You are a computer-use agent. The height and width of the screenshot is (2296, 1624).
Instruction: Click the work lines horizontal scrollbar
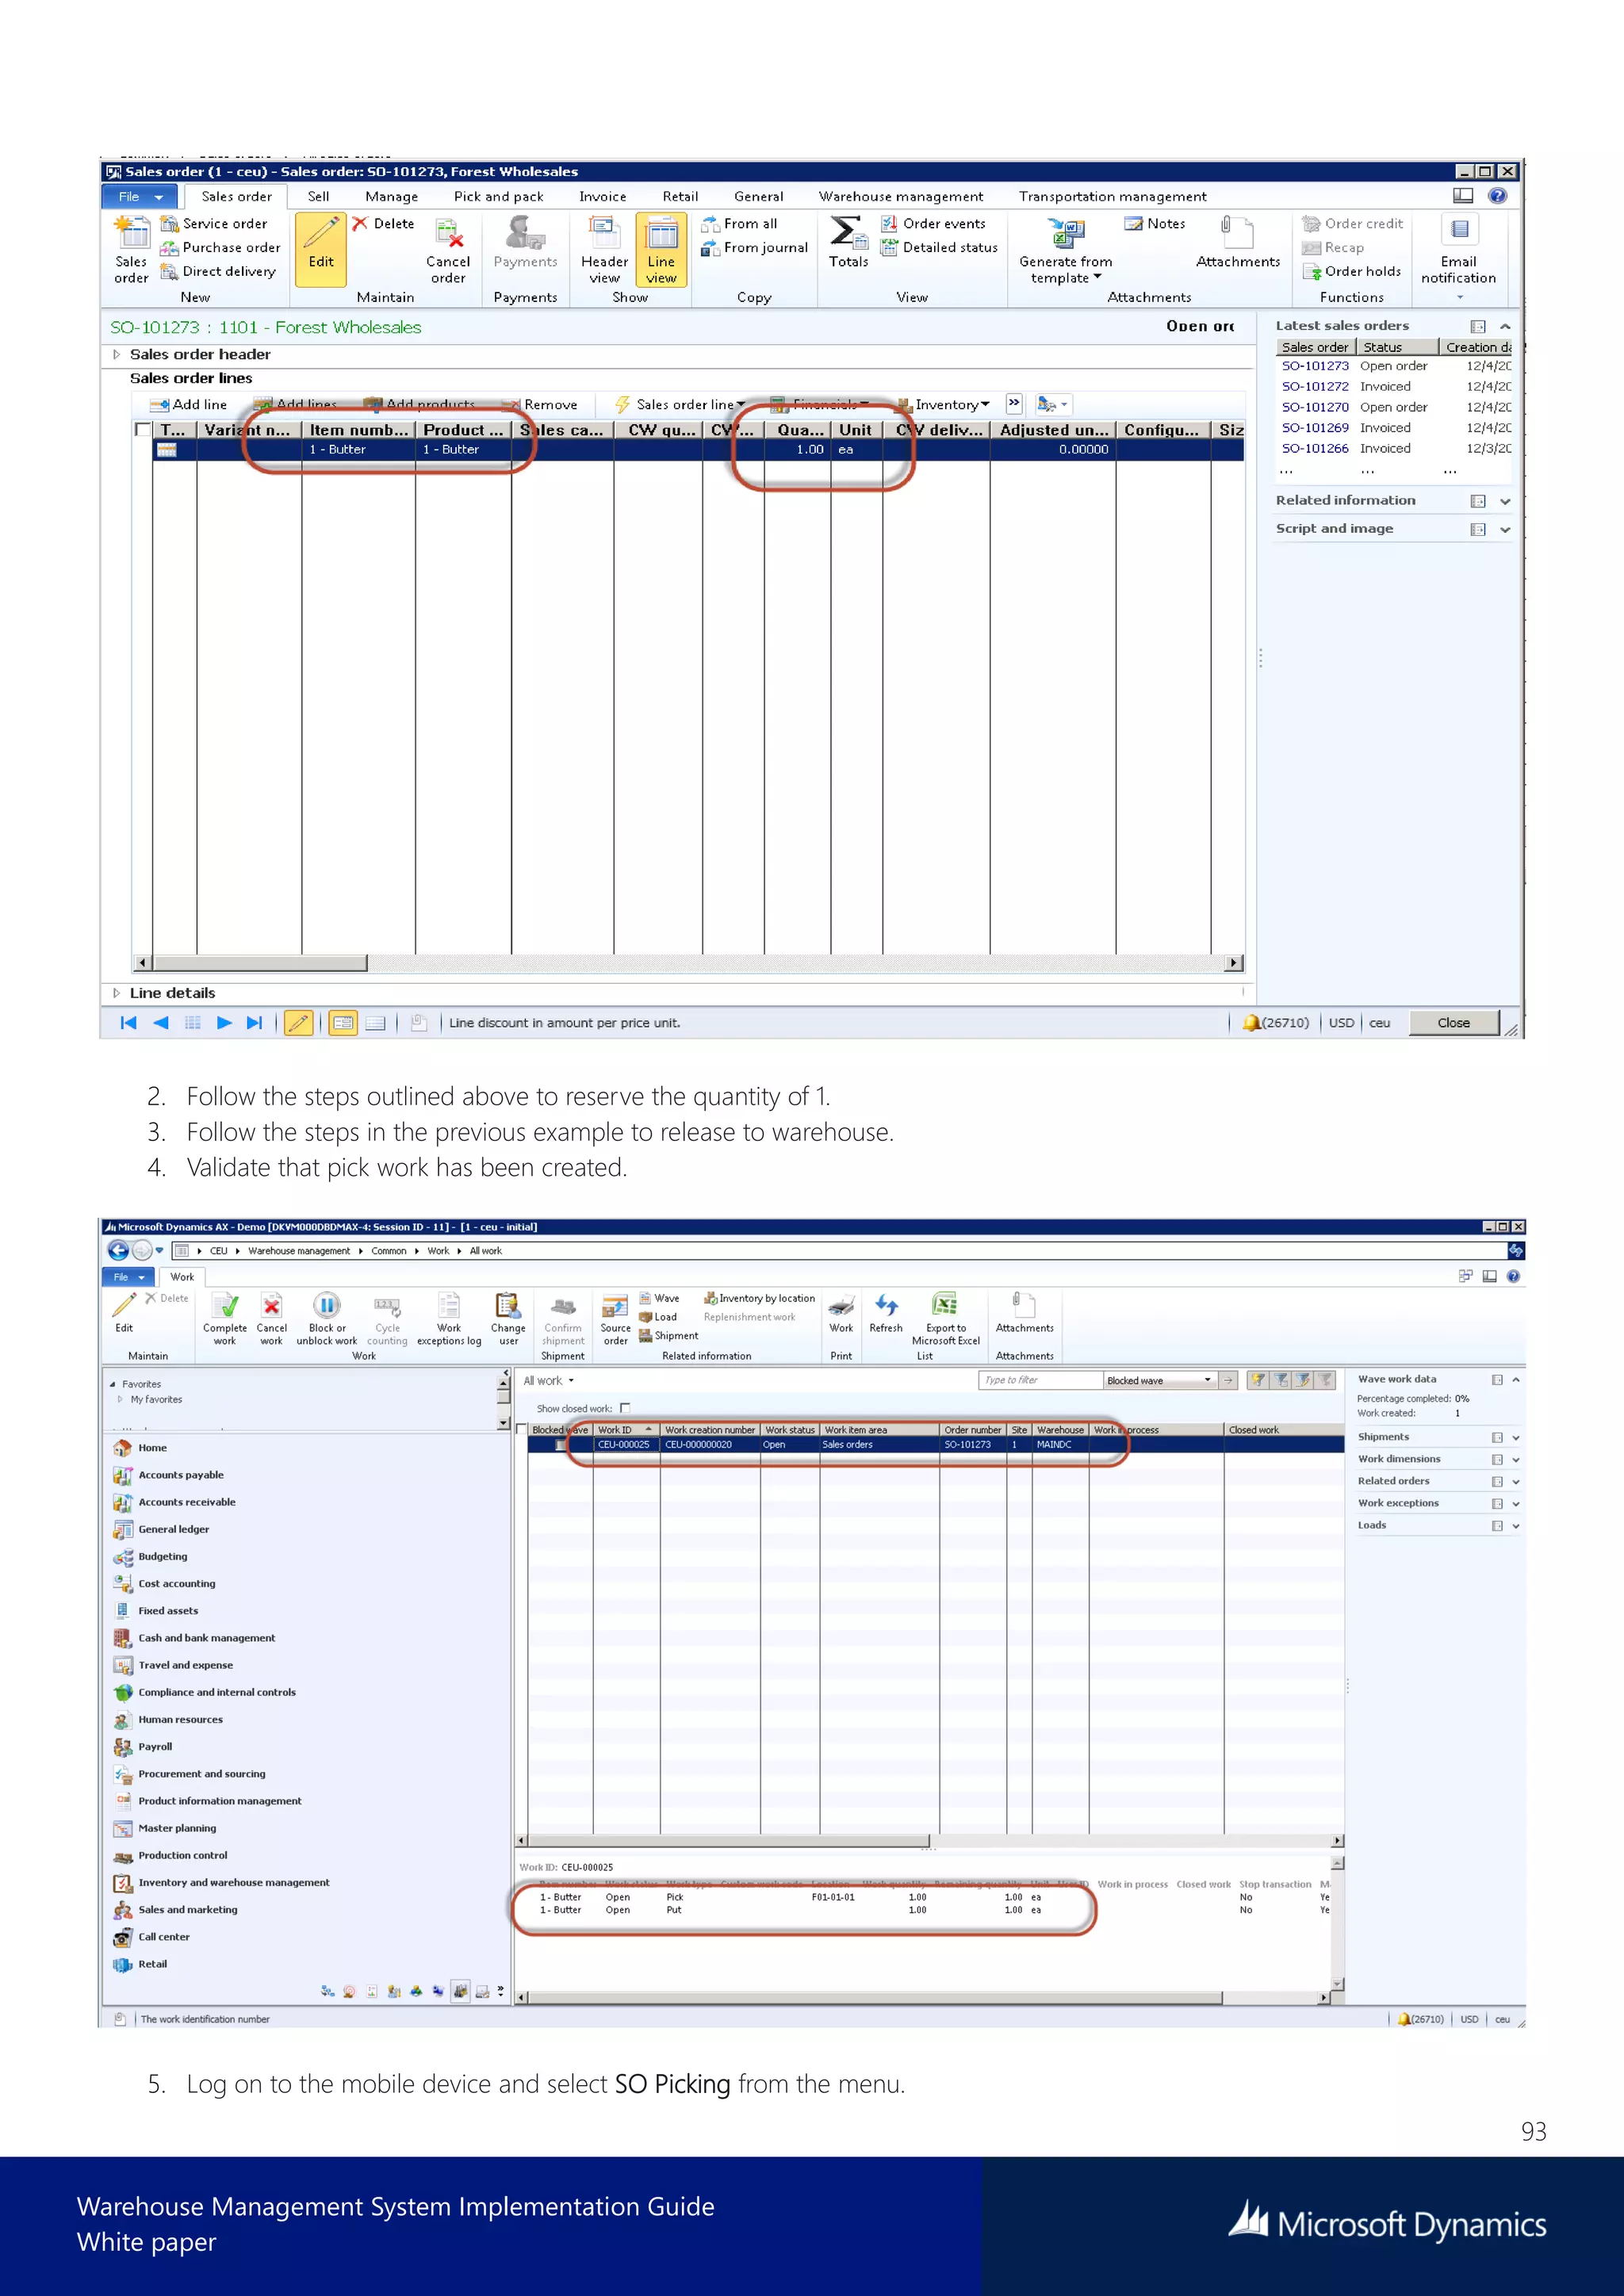click(875, 1998)
